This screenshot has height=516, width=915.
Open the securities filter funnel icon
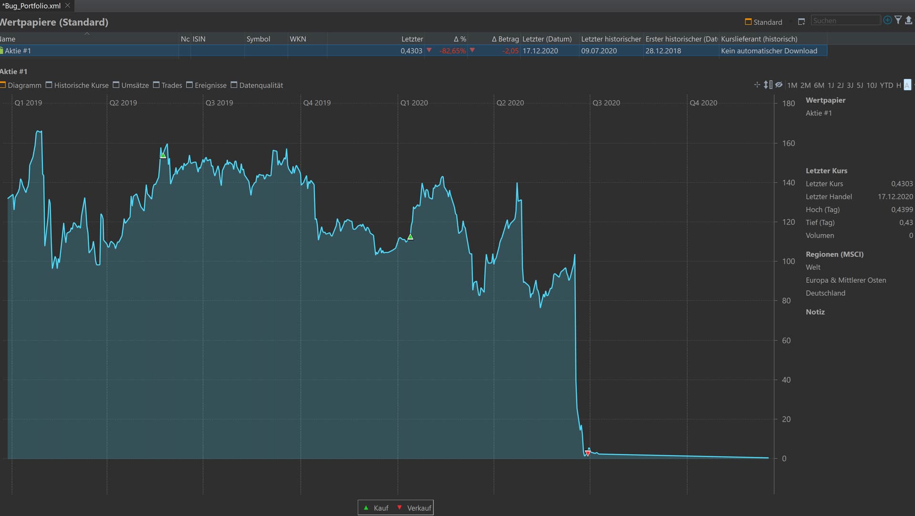(x=898, y=20)
